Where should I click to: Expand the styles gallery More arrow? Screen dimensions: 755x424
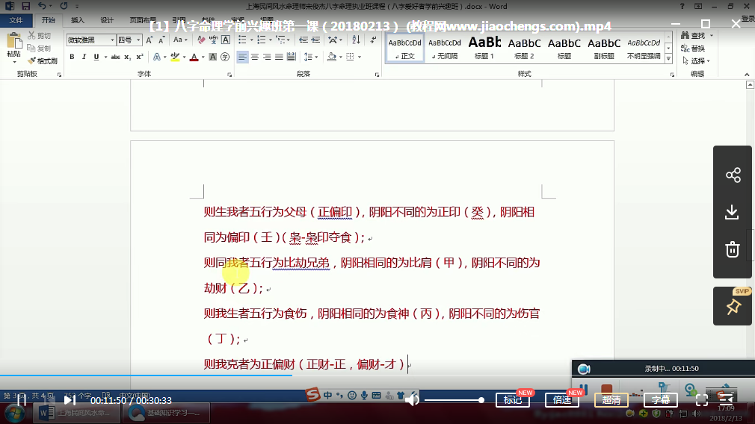click(x=668, y=59)
